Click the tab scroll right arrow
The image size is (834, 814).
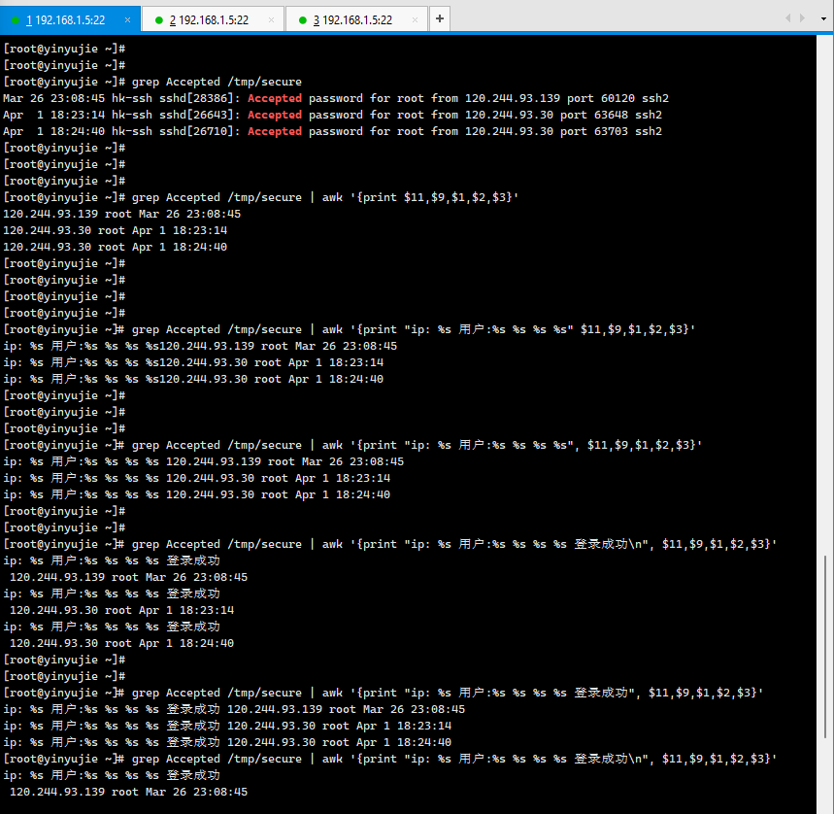tap(802, 18)
